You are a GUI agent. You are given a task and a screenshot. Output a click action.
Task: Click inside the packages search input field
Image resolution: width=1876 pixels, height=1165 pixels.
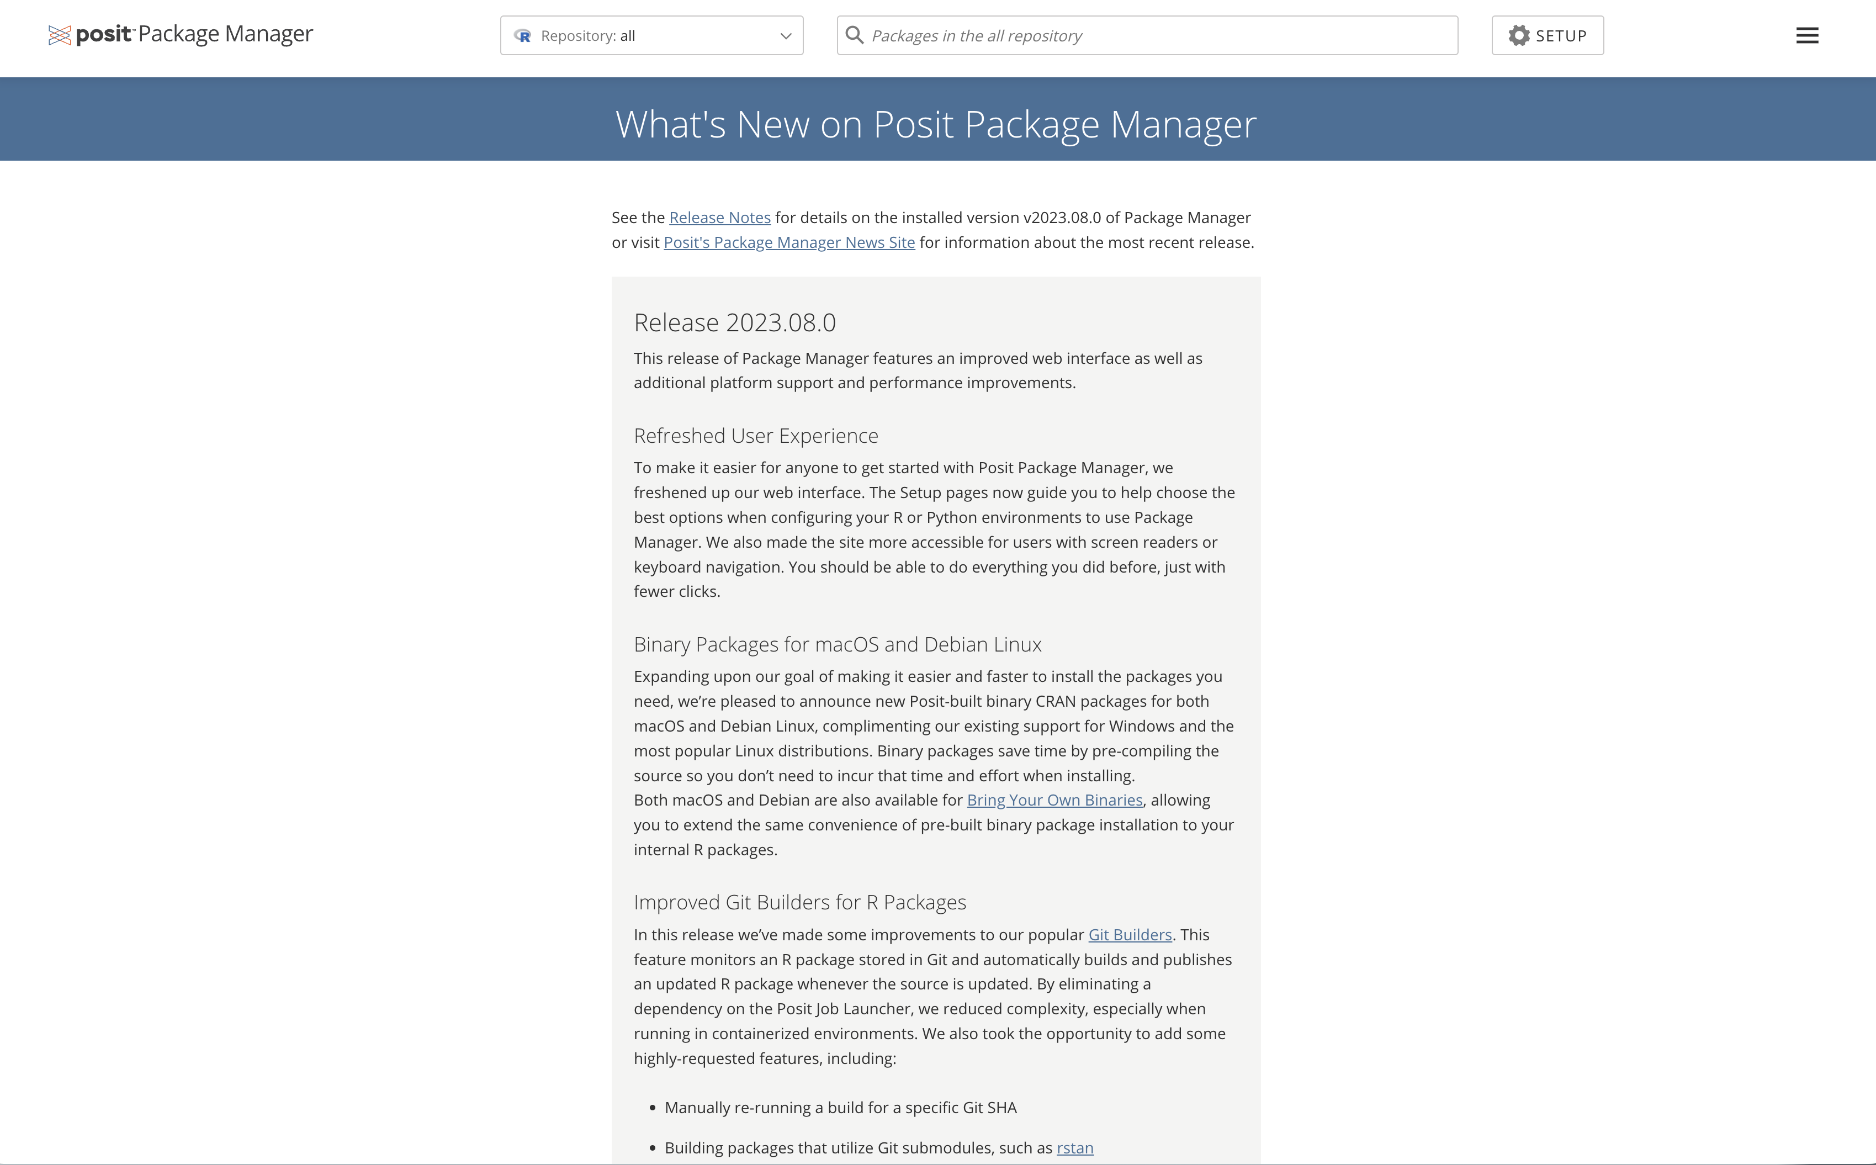(1147, 35)
